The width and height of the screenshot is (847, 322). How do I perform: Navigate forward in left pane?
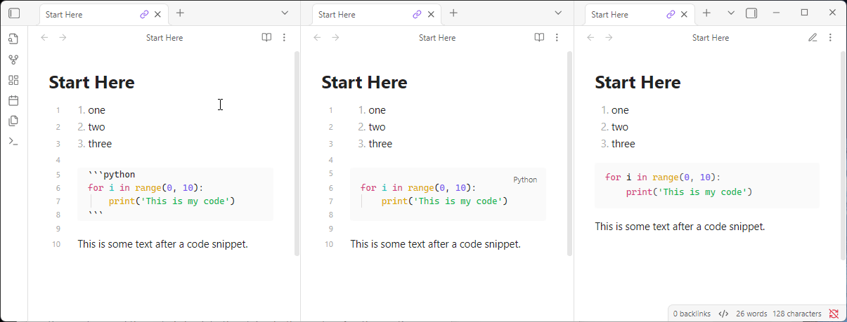(x=63, y=38)
